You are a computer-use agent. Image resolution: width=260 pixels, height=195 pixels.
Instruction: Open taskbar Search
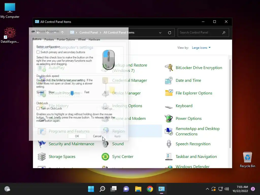coord(102,189)
